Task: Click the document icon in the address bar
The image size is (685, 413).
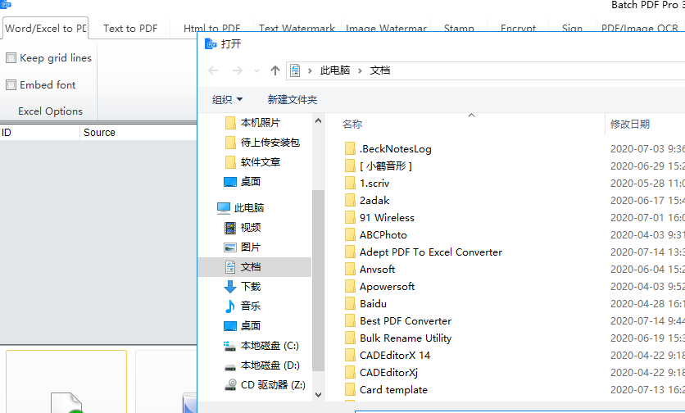Action: pos(295,70)
